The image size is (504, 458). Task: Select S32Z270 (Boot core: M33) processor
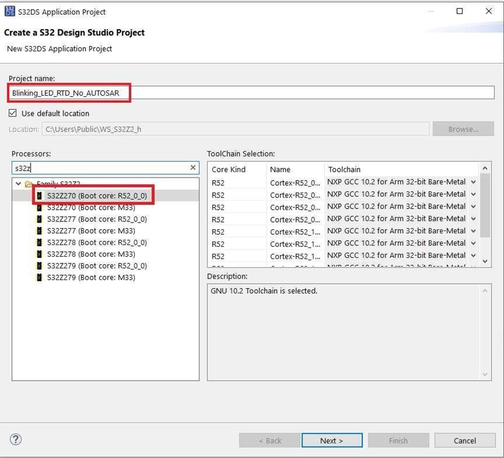click(91, 207)
